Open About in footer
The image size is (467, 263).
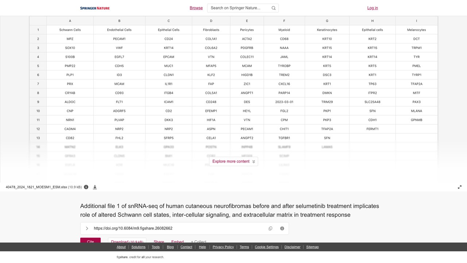click(121, 247)
